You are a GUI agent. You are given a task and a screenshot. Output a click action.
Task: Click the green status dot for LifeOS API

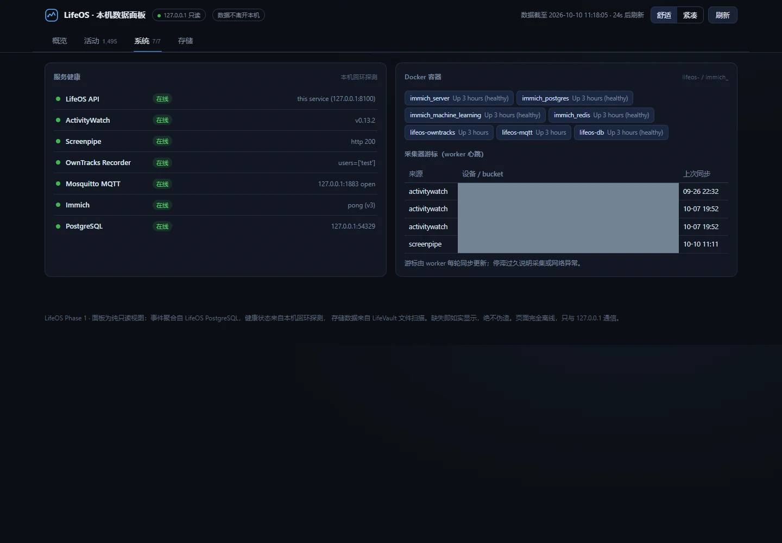pyautogui.click(x=58, y=99)
